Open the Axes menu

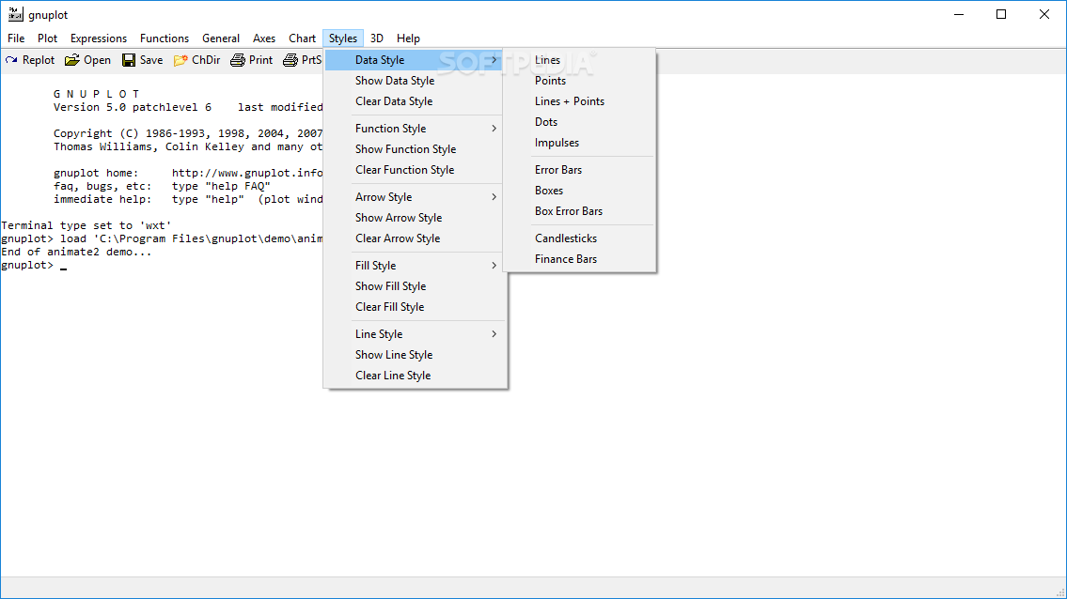tap(264, 38)
